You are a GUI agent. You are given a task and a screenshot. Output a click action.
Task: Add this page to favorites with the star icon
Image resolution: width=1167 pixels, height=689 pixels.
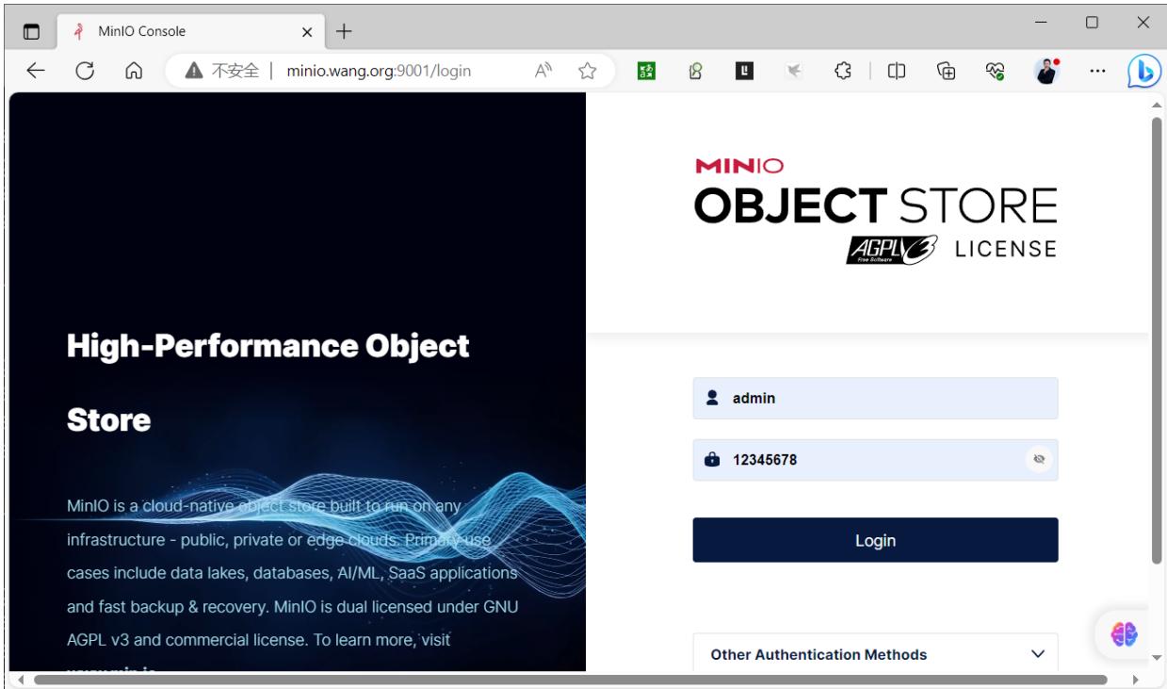pos(590,72)
